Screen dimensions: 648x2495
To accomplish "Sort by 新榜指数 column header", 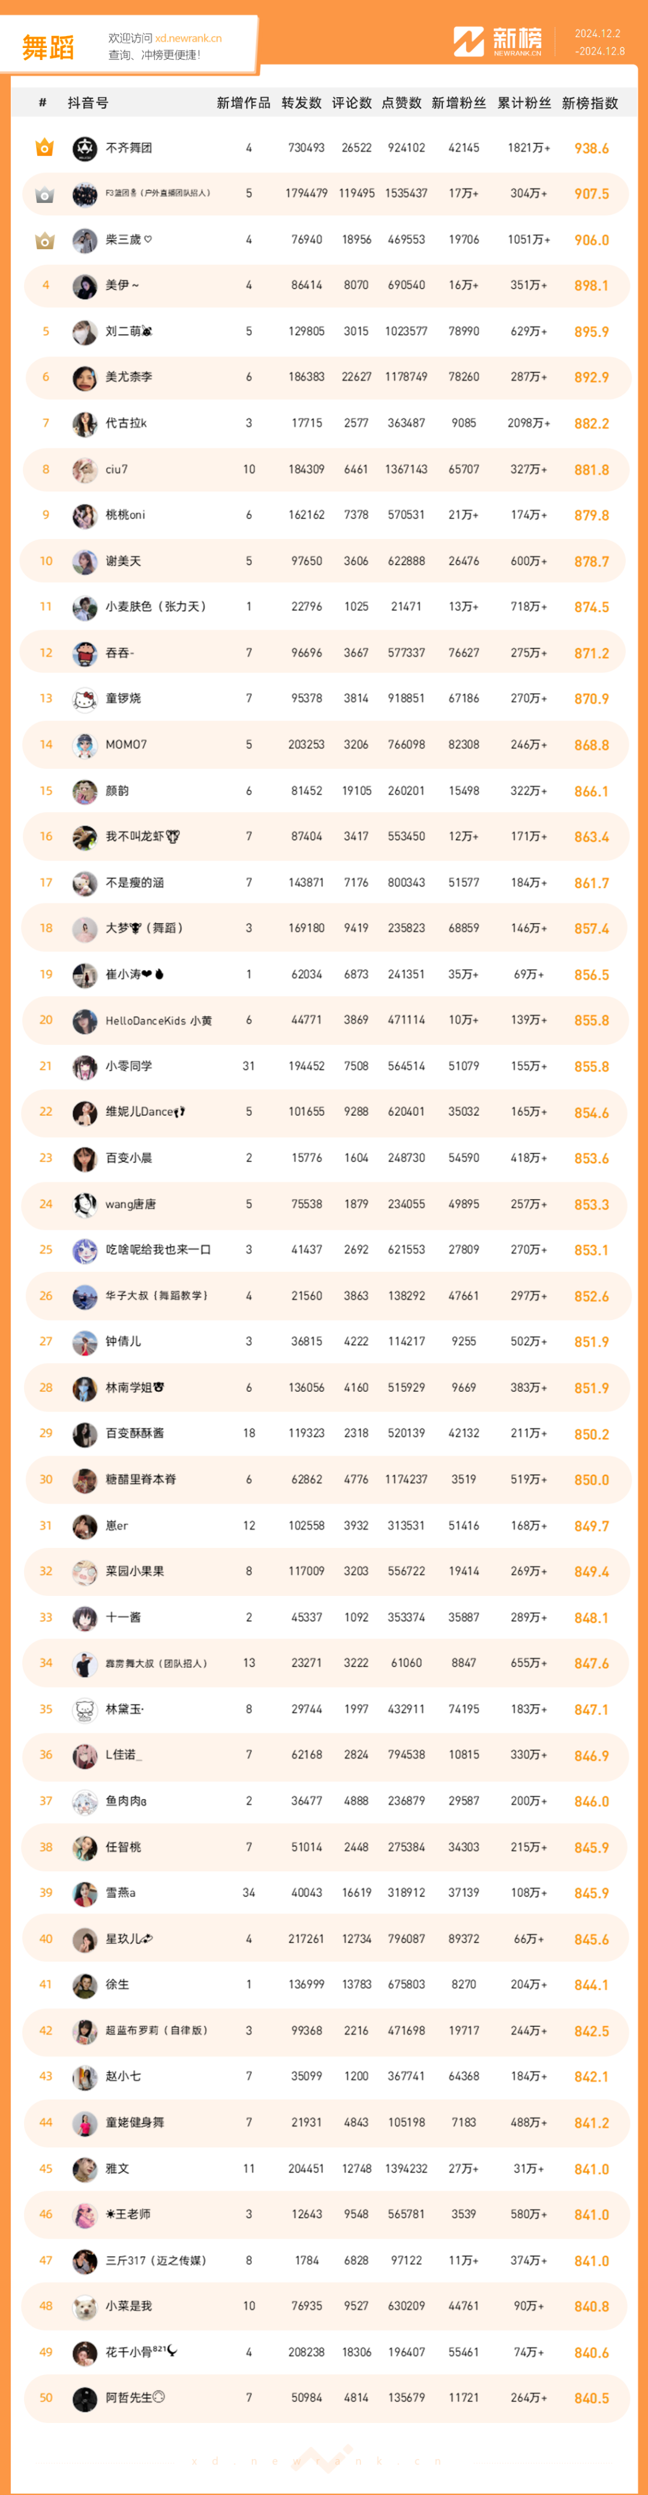I will click(x=590, y=103).
